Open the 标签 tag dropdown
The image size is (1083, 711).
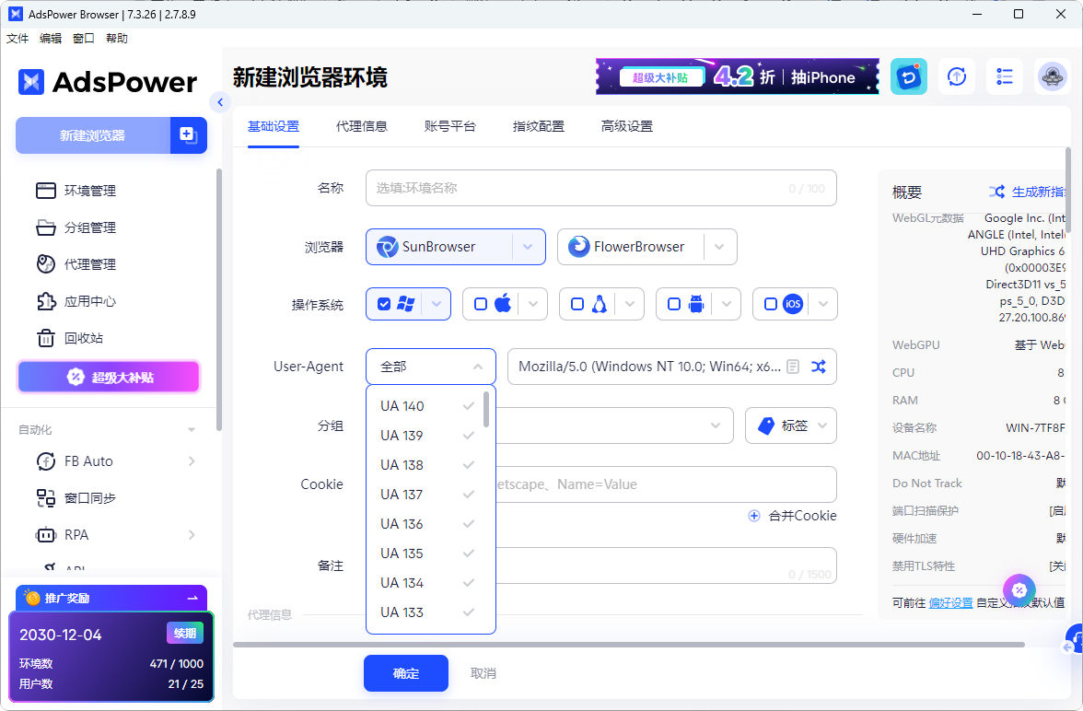pos(791,425)
